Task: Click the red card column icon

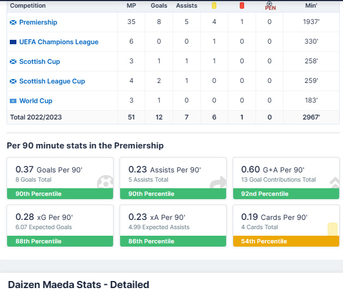Action: (242, 5)
